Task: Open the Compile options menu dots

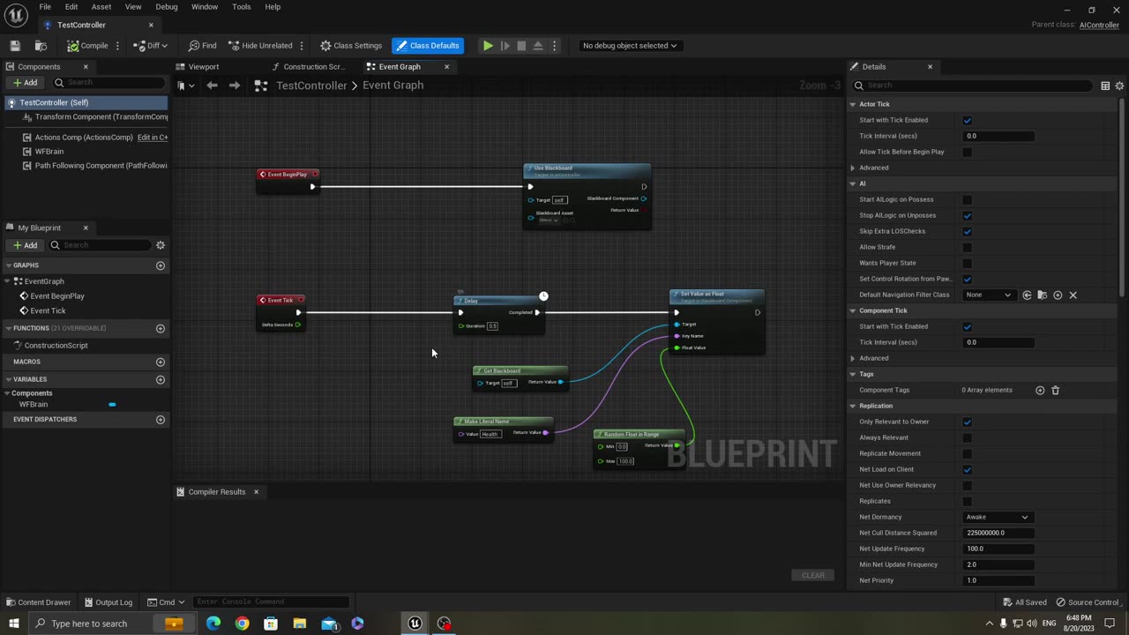Action: click(x=117, y=46)
